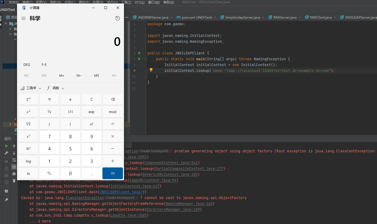Viewport: 377px width, 224px height.
Task: Click the trash icon to clear console
Action: 14,181
